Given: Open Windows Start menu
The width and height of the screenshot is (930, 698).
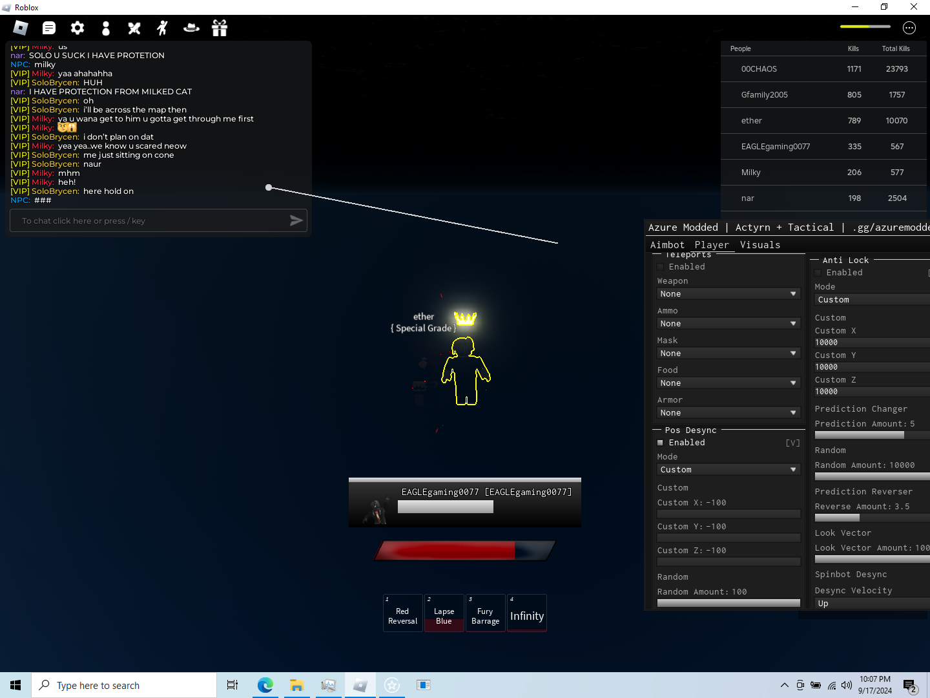Looking at the screenshot, I should point(15,685).
